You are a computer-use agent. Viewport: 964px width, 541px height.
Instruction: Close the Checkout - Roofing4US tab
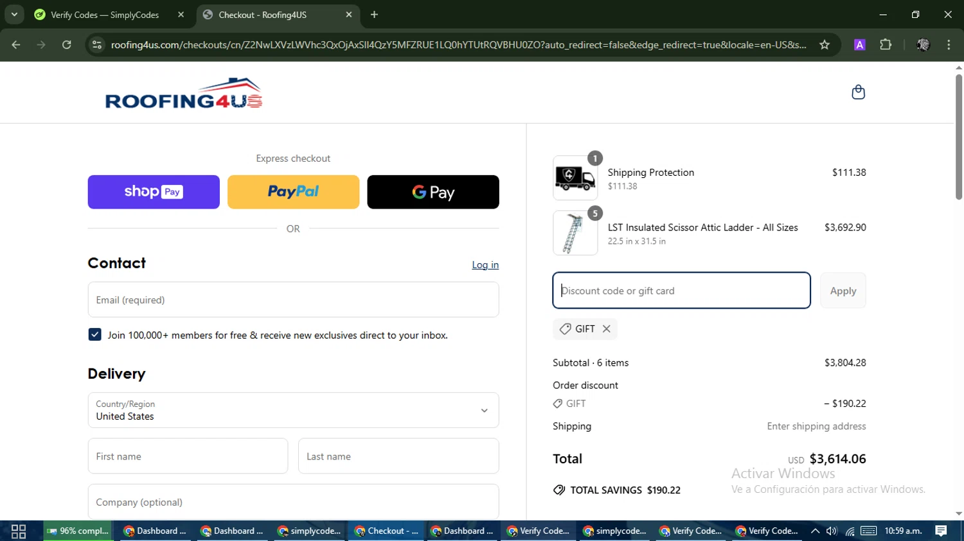(x=349, y=15)
